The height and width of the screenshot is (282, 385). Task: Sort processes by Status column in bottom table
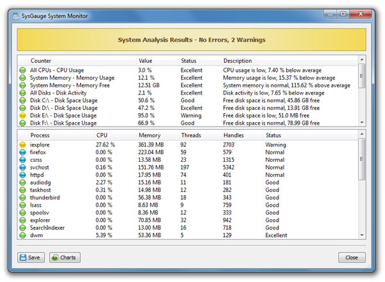point(311,136)
